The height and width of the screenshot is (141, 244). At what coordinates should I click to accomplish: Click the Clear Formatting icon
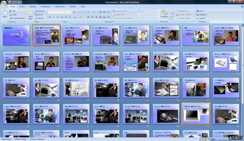tap(82, 12)
